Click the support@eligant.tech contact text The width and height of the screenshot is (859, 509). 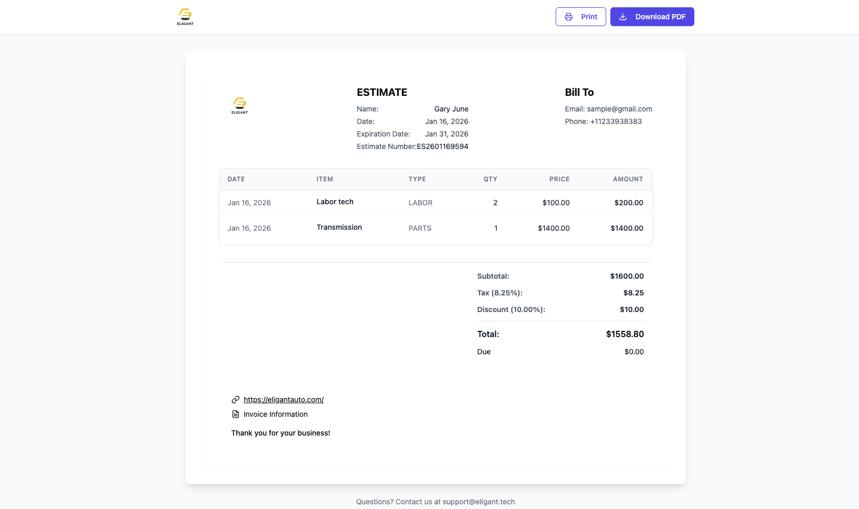tap(478, 502)
